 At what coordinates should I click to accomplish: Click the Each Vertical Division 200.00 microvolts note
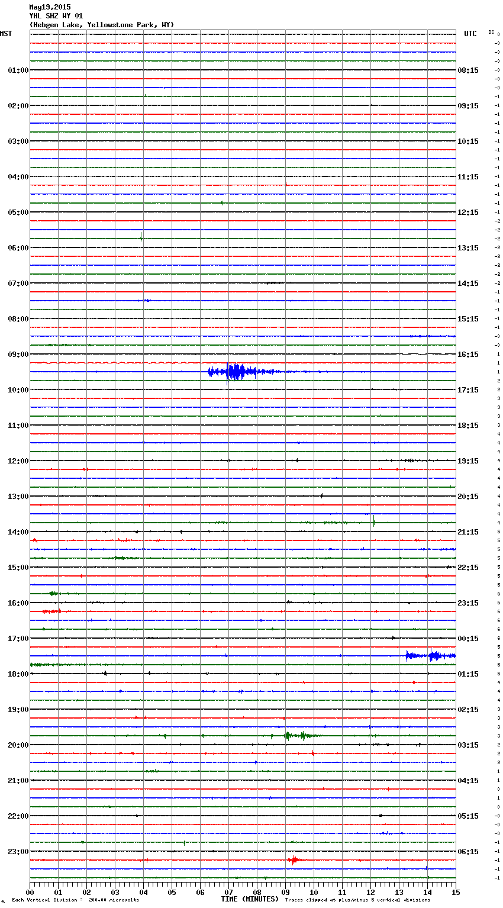(x=75, y=900)
